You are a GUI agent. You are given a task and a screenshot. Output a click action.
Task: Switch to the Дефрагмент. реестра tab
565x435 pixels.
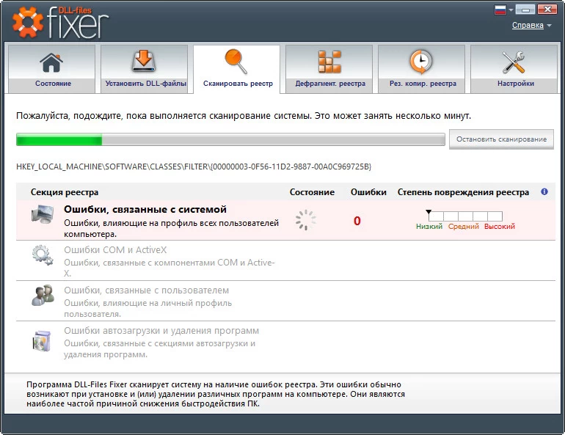tap(329, 84)
